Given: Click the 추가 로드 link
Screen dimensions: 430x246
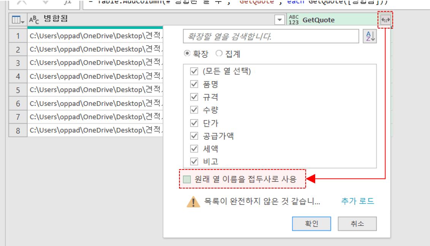Looking at the screenshot, I should tap(357, 201).
